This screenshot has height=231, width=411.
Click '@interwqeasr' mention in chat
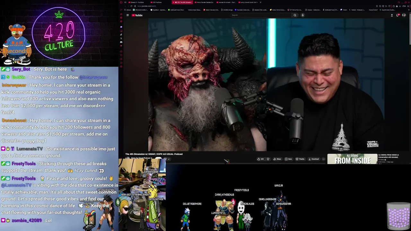coord(93,77)
